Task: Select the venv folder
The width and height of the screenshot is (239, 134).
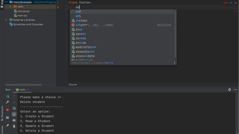Action: point(20,7)
